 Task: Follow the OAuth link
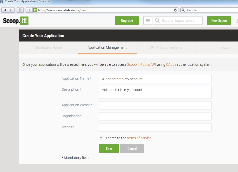point(171,64)
